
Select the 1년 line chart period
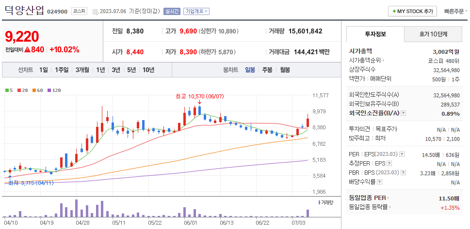(100, 70)
